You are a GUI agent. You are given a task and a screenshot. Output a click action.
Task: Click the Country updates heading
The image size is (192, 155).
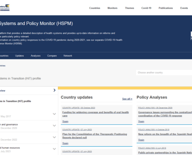(x=77, y=97)
